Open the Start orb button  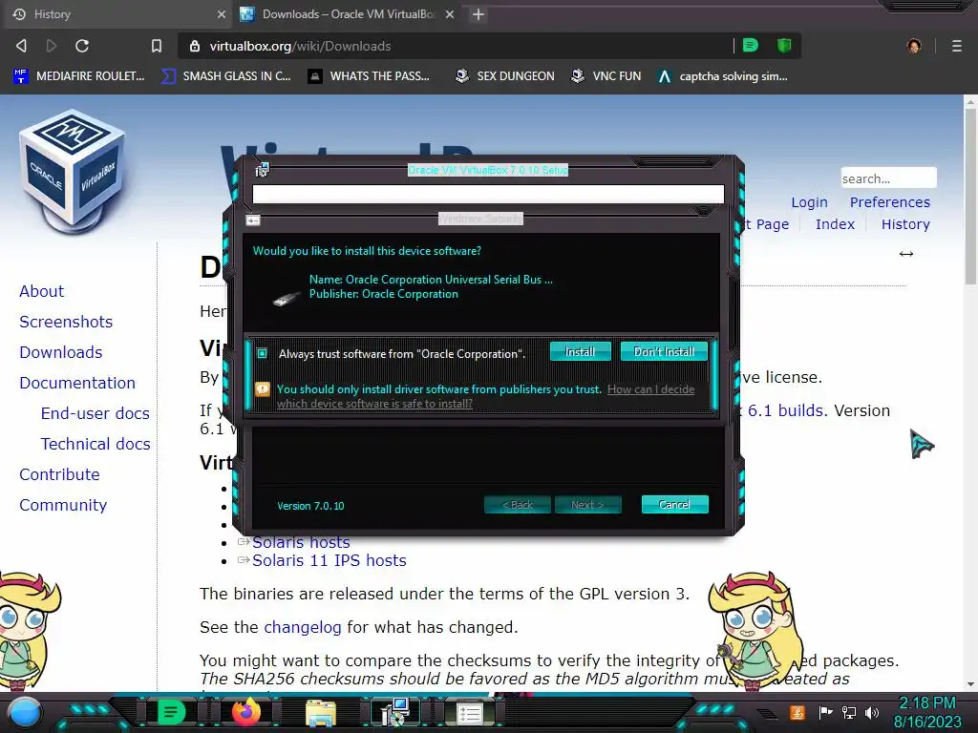(25, 713)
